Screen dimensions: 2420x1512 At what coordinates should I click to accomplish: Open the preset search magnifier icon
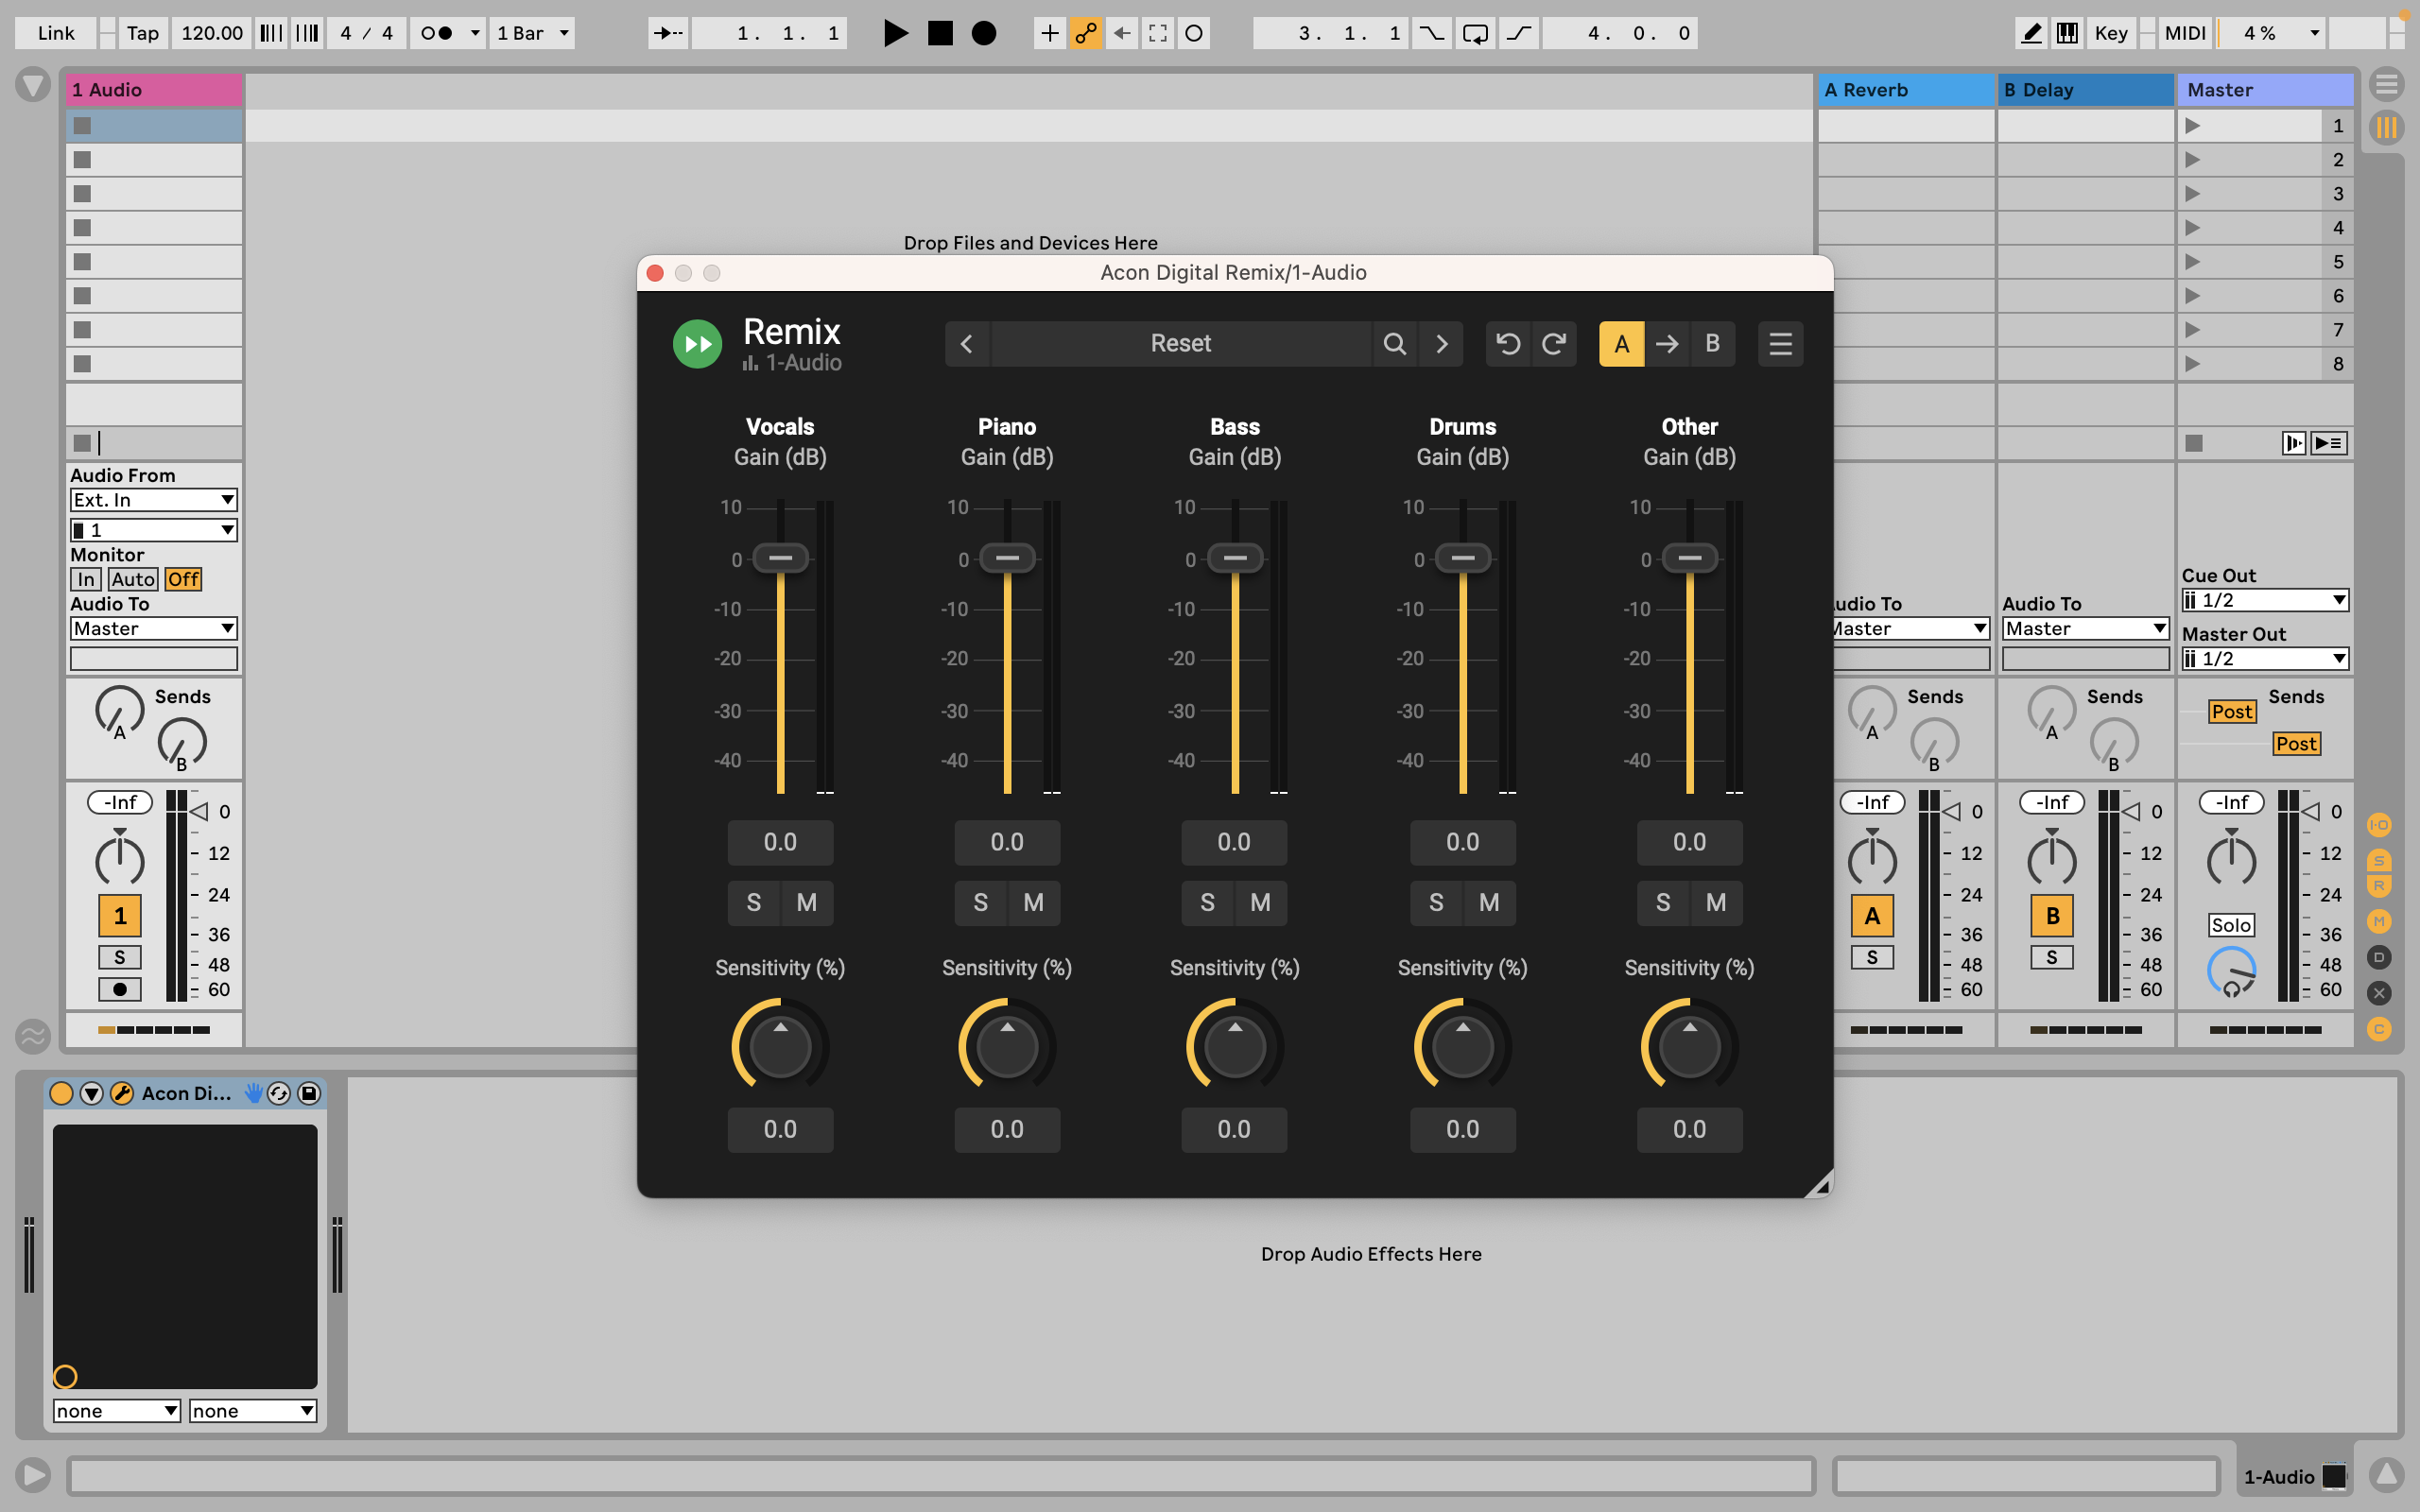pos(1394,344)
